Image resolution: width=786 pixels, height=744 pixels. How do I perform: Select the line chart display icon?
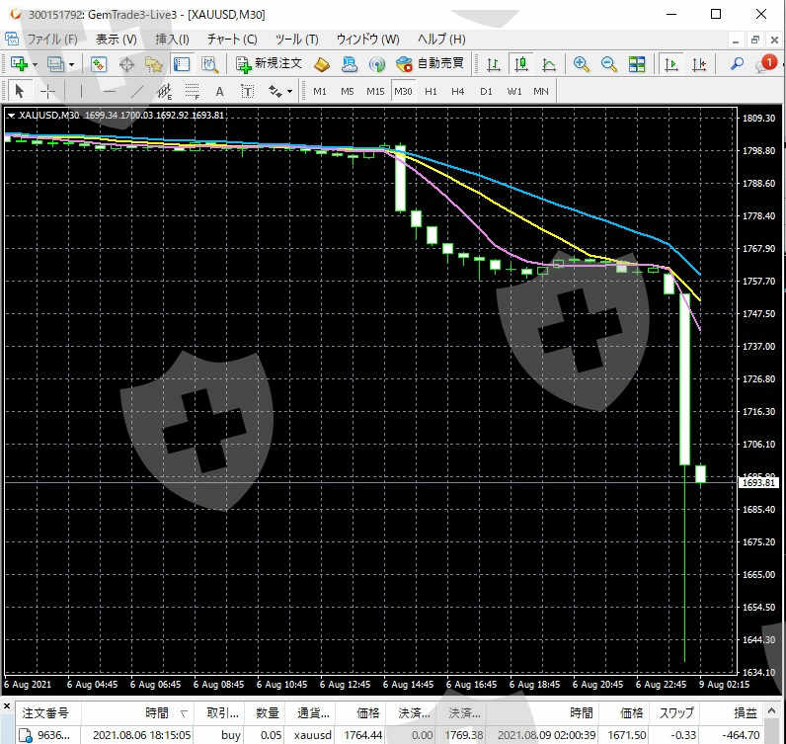pyautogui.click(x=548, y=64)
